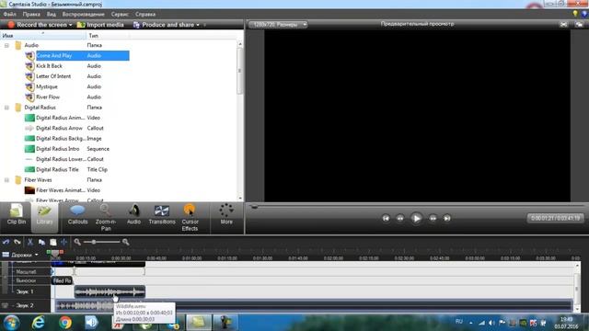Click the timeline zoom-out magnifier
The image size is (589, 331).
(77, 242)
